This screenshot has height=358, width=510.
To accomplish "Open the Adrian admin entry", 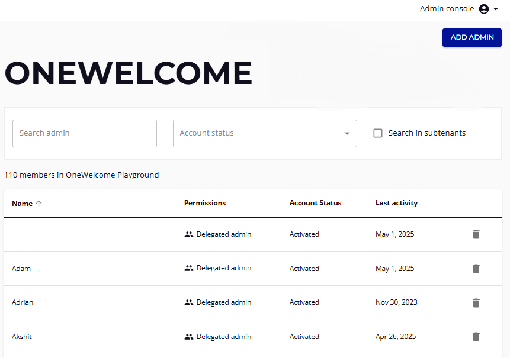I will tap(23, 302).
